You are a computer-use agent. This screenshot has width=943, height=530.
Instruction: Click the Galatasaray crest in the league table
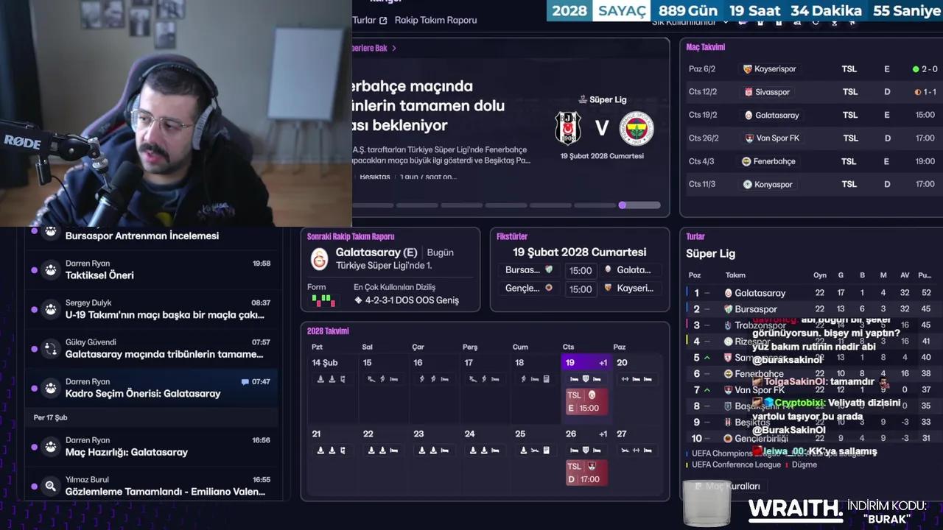click(x=728, y=293)
